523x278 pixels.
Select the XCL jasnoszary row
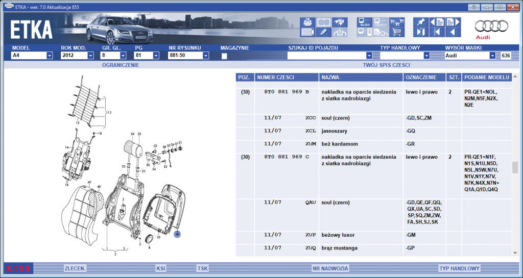[374, 134]
